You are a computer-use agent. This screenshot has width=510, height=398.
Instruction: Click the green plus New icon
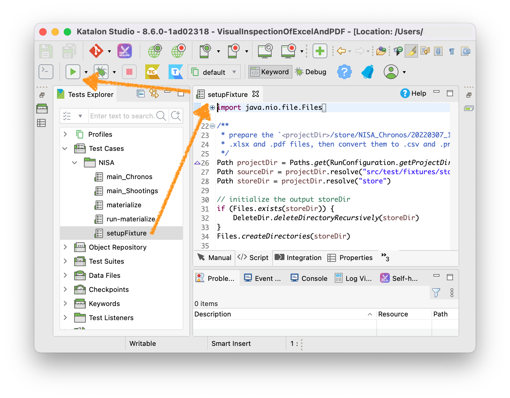point(320,51)
